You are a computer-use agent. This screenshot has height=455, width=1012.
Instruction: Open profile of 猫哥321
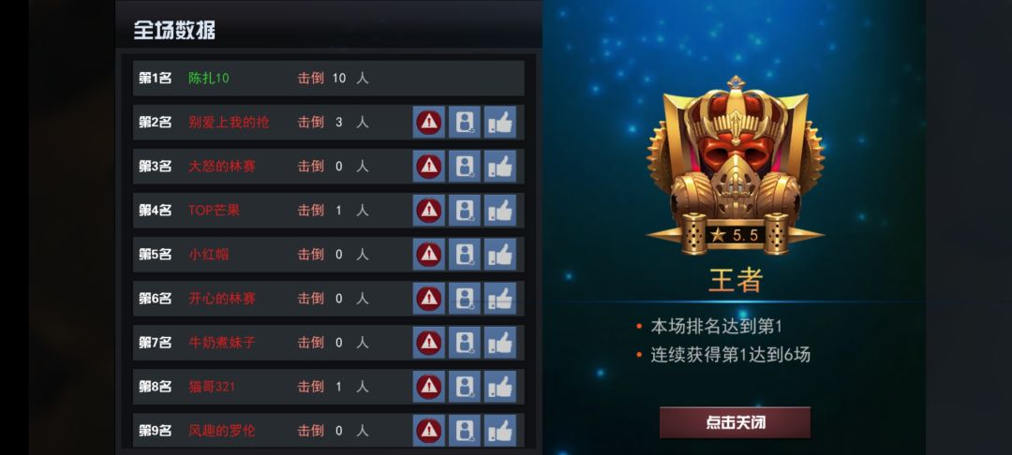click(212, 387)
